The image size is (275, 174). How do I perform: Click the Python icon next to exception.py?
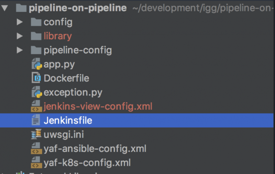pos(36,92)
